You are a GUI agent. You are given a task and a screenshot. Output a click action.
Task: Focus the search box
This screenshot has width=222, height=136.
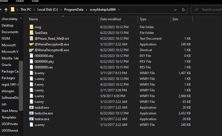click(211, 10)
